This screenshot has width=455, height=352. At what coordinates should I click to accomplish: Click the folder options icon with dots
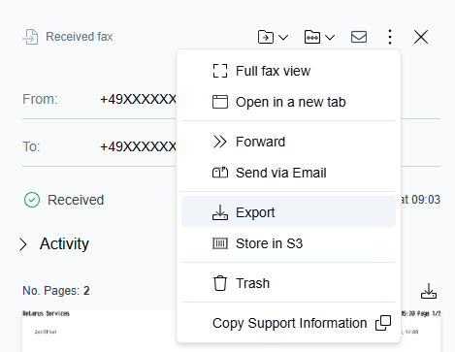tap(312, 37)
